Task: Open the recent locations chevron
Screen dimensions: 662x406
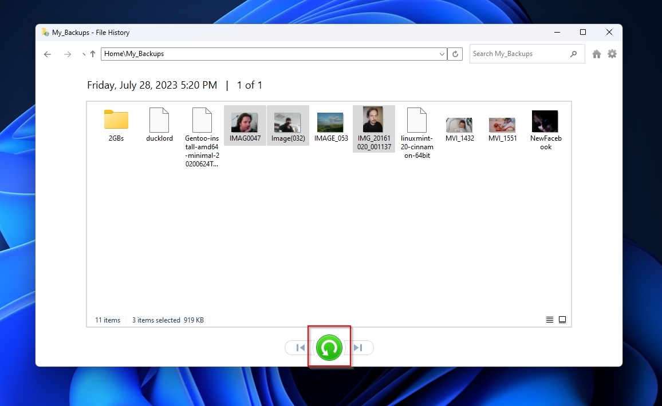Action: pyautogui.click(x=83, y=54)
